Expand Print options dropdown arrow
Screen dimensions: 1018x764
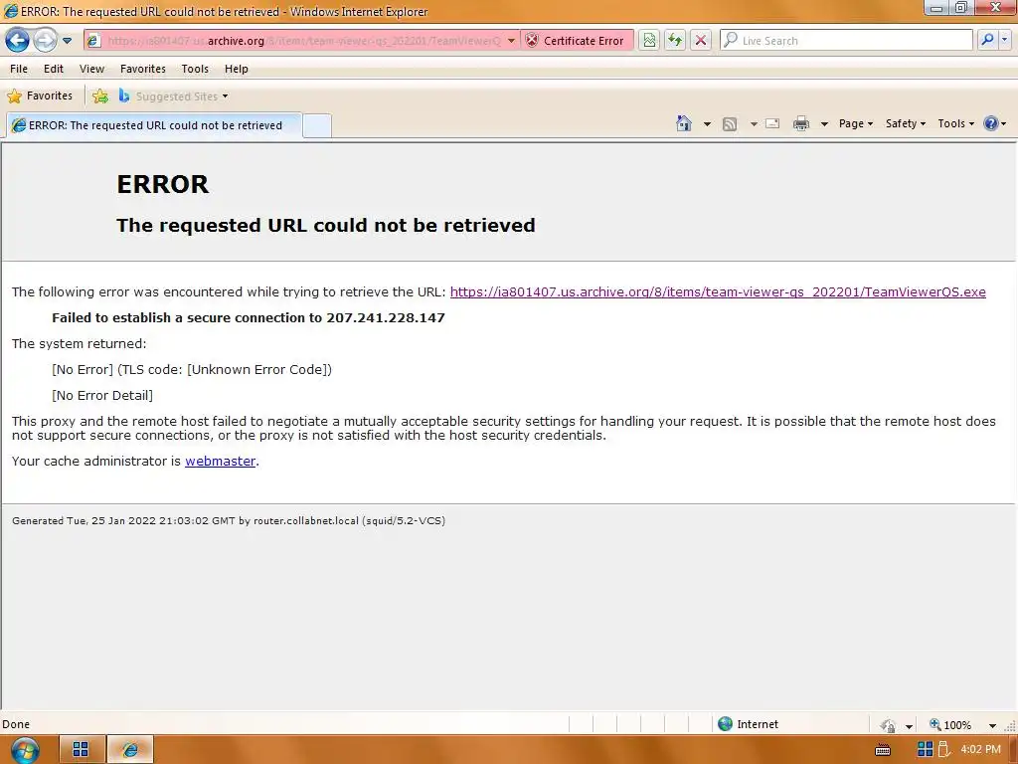pos(824,124)
